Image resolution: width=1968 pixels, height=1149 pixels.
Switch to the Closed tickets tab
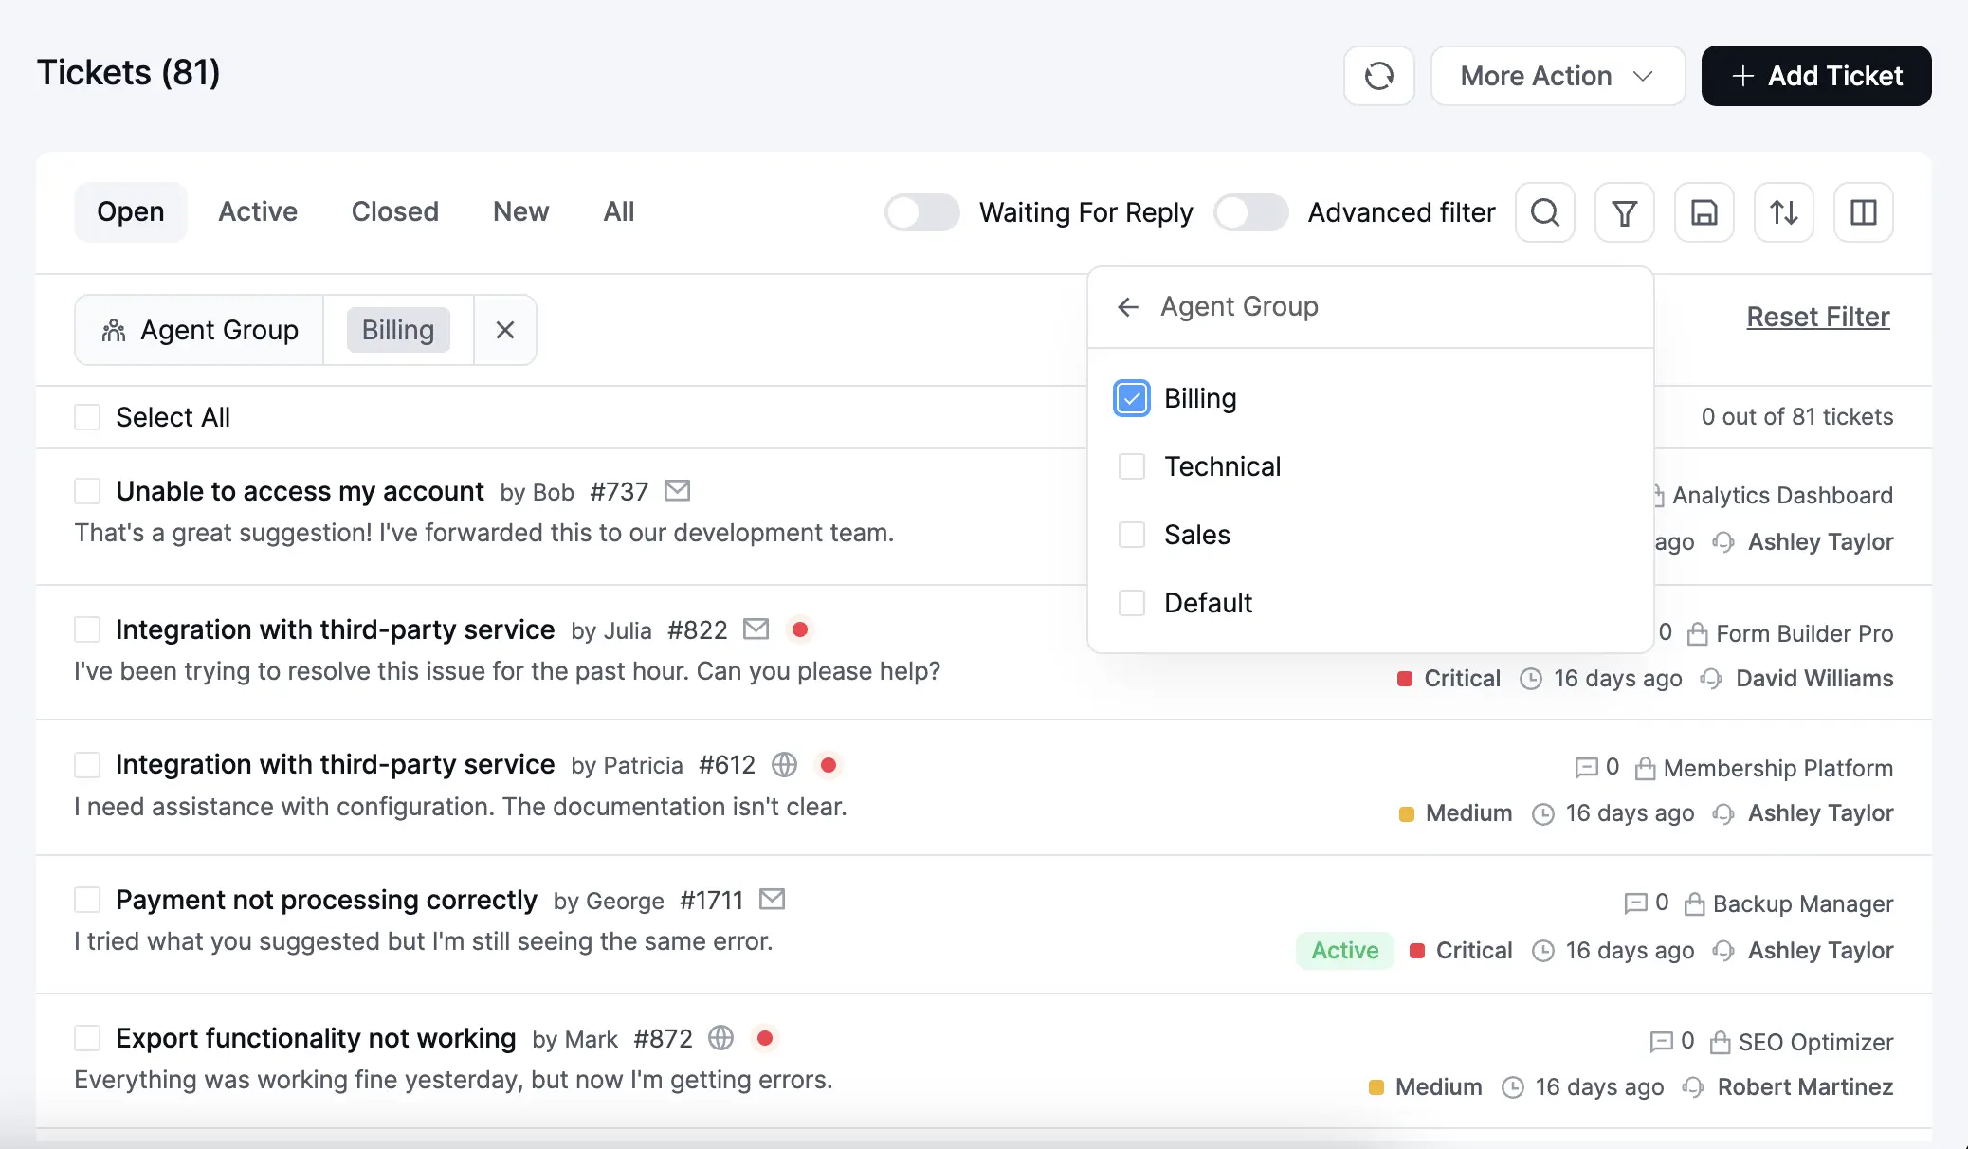click(x=394, y=211)
